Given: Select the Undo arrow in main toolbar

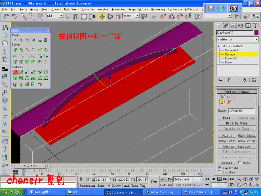Looking at the screenshot, I should (x=6, y=16).
